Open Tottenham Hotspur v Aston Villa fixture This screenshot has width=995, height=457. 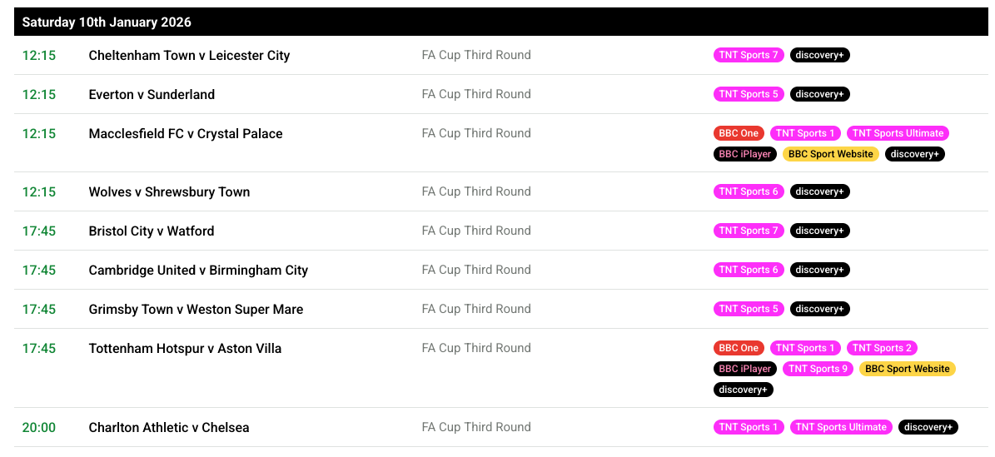click(x=185, y=349)
